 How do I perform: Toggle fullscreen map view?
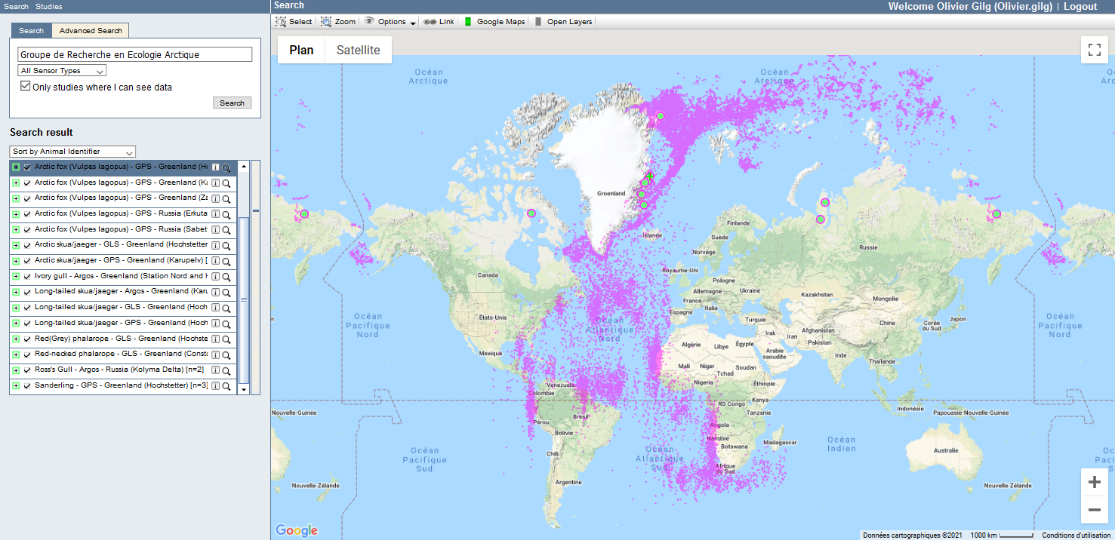(x=1094, y=51)
